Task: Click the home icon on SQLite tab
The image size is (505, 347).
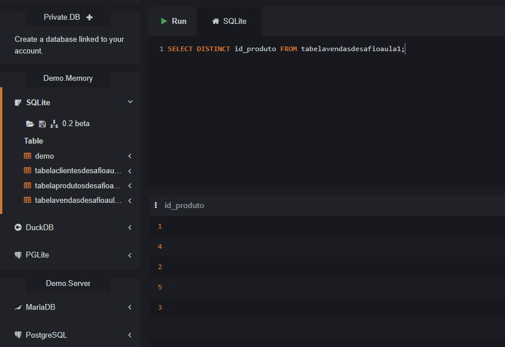Action: (216, 21)
